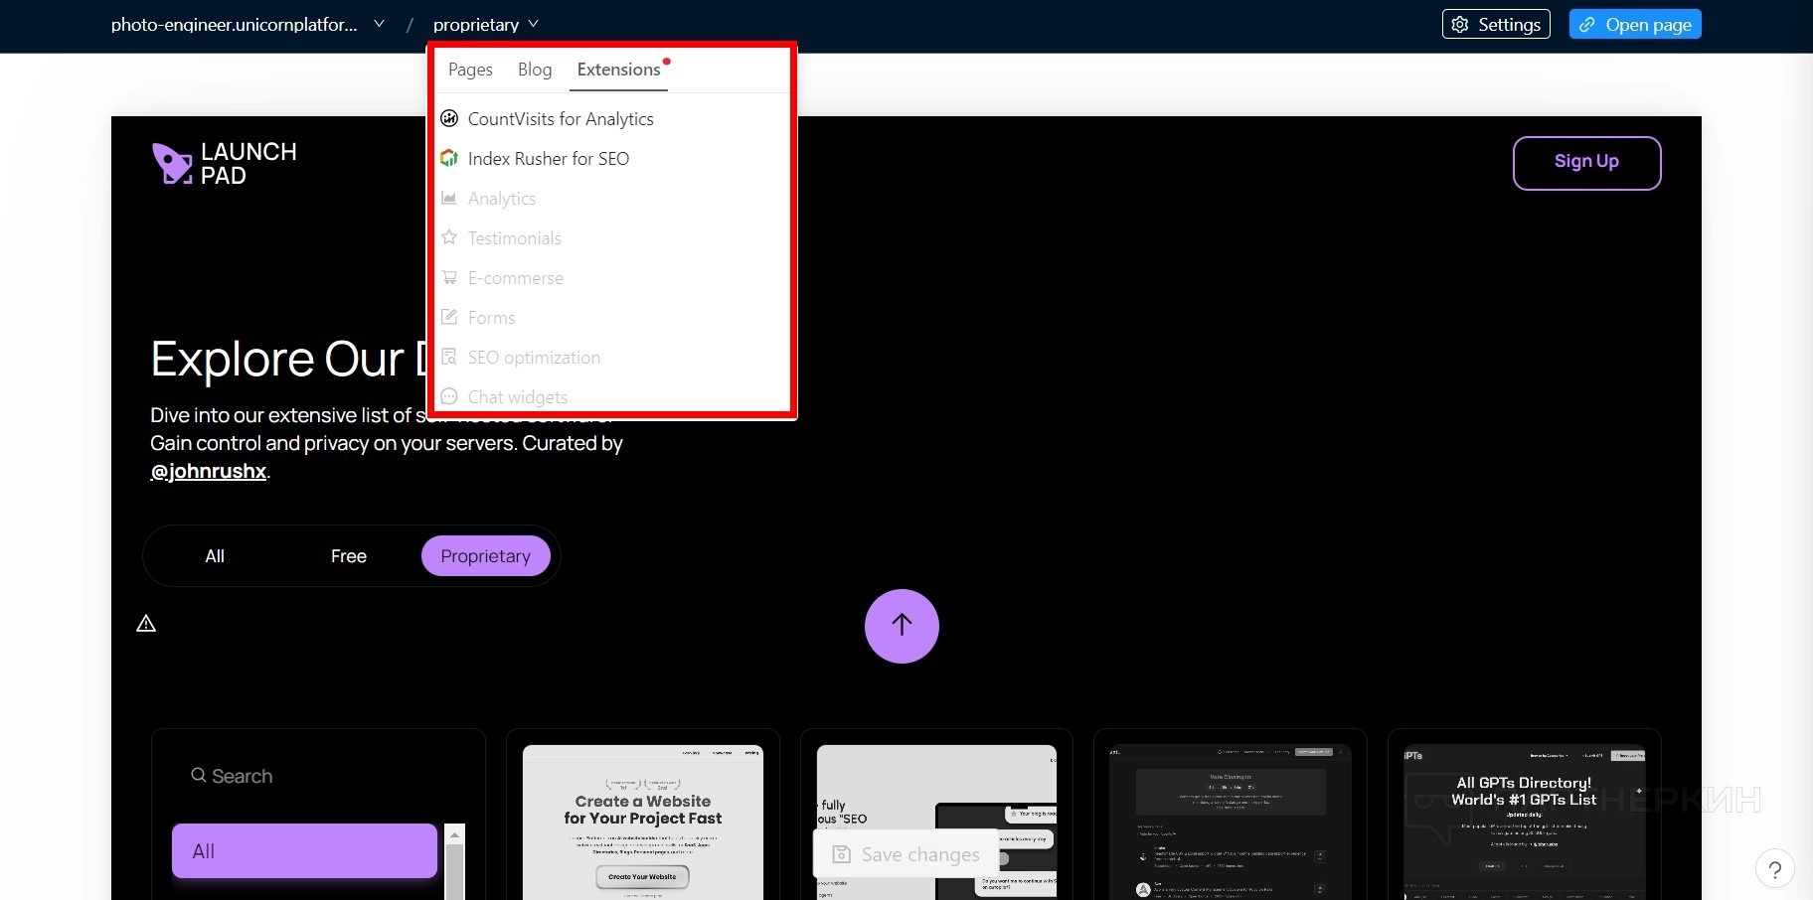This screenshot has width=1813, height=900.
Task: Open the SEO card thumbnail
Action: coord(936,823)
